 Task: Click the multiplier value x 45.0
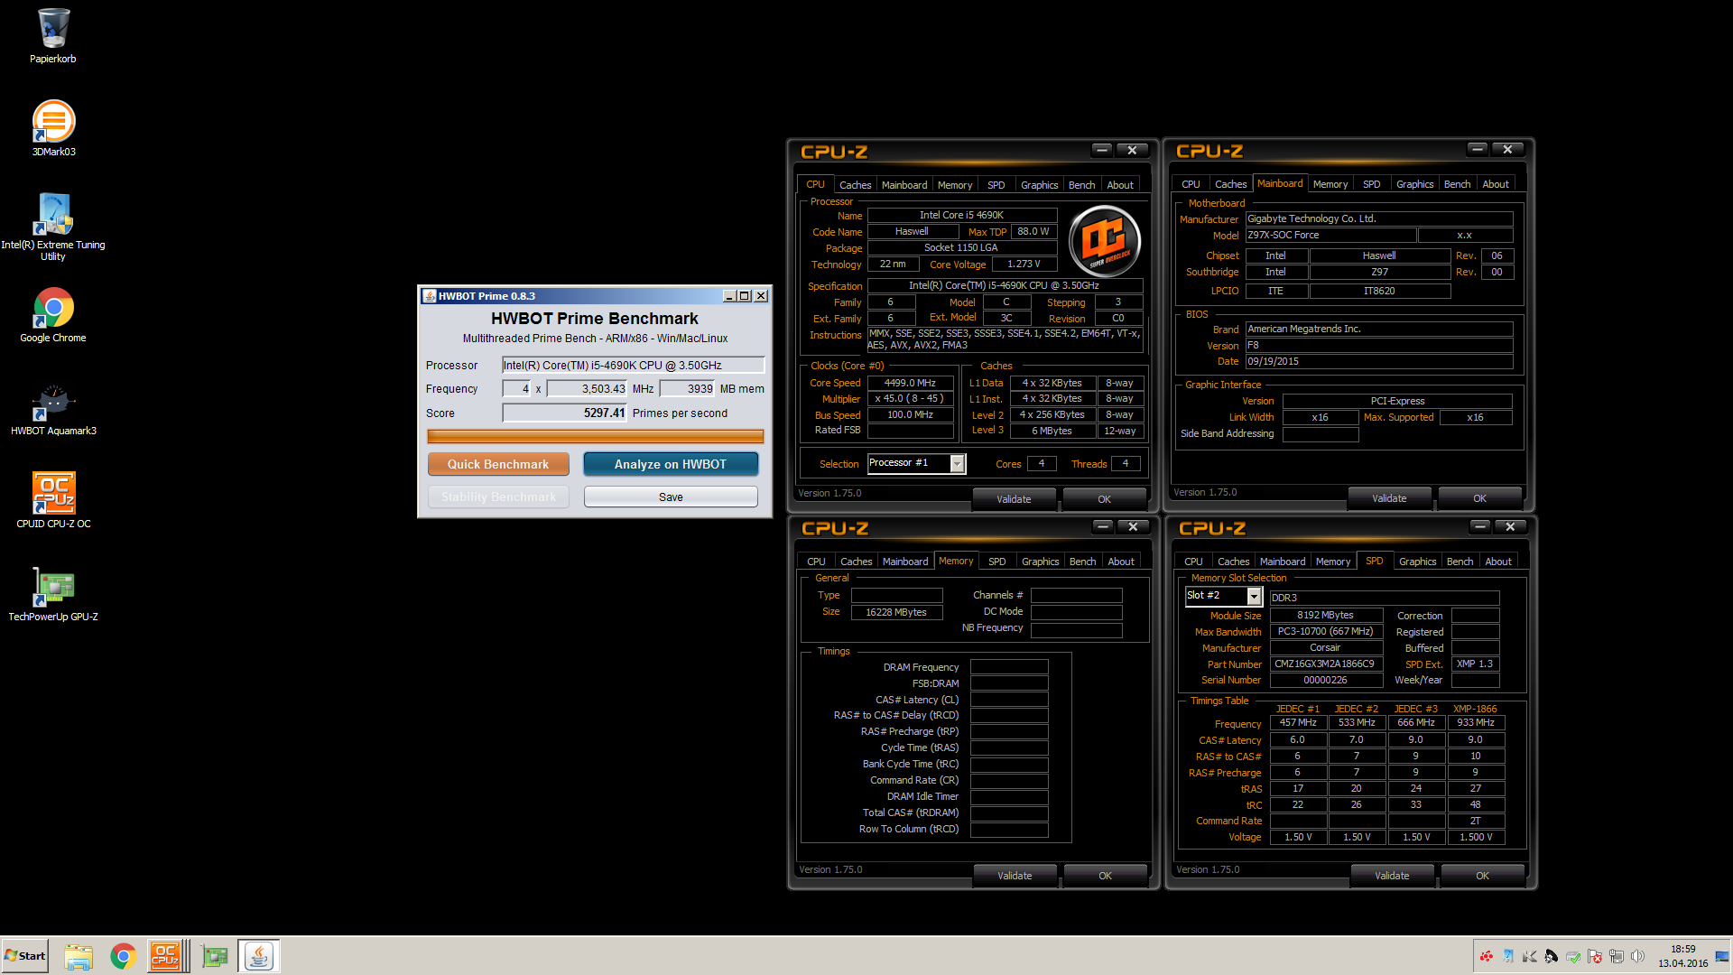click(910, 398)
